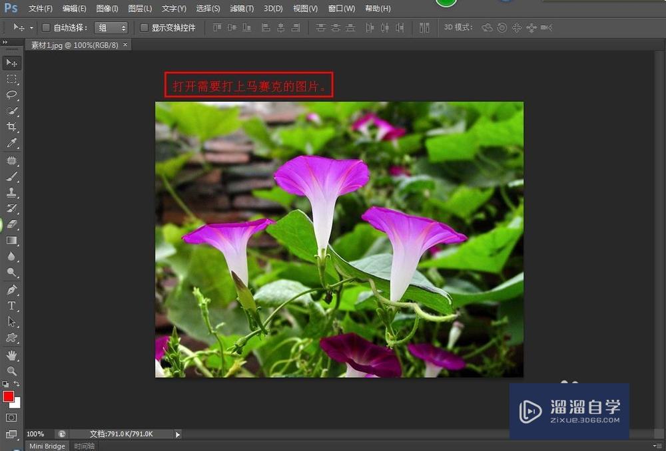This screenshot has width=666, height=451.
Task: Select the Brush tool
Action: point(12,176)
